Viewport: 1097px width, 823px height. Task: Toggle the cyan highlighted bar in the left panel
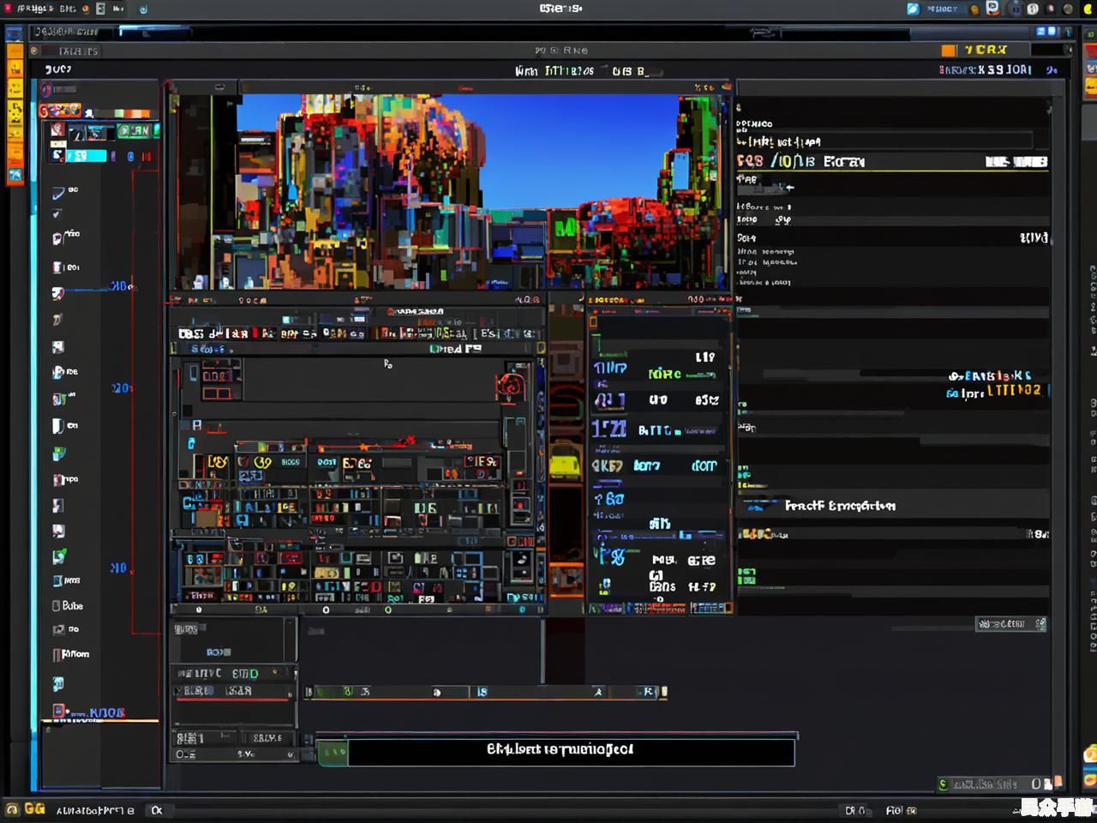coord(87,156)
